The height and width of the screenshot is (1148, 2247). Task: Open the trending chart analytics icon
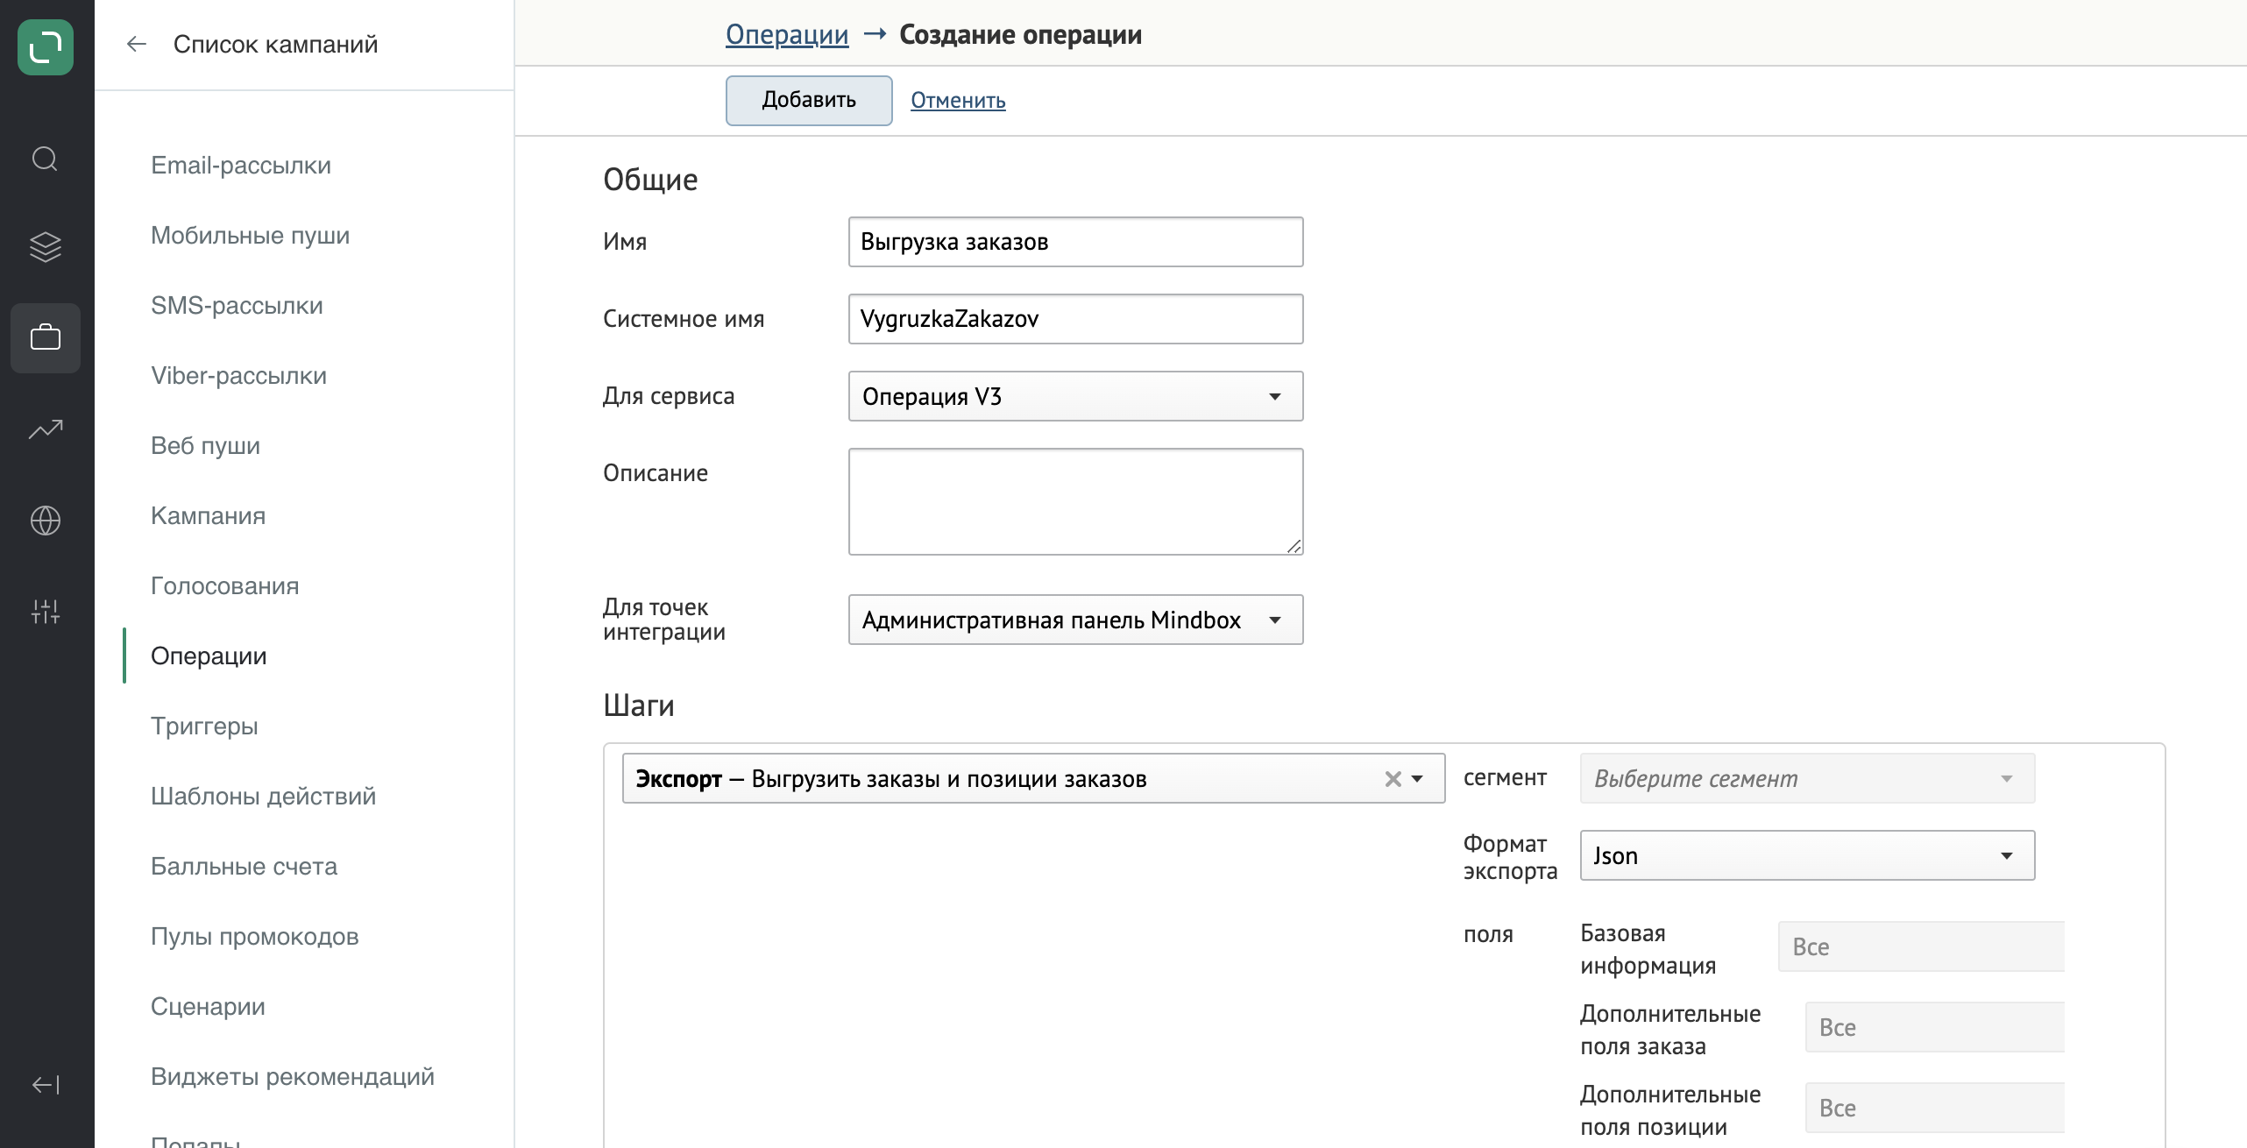click(46, 429)
